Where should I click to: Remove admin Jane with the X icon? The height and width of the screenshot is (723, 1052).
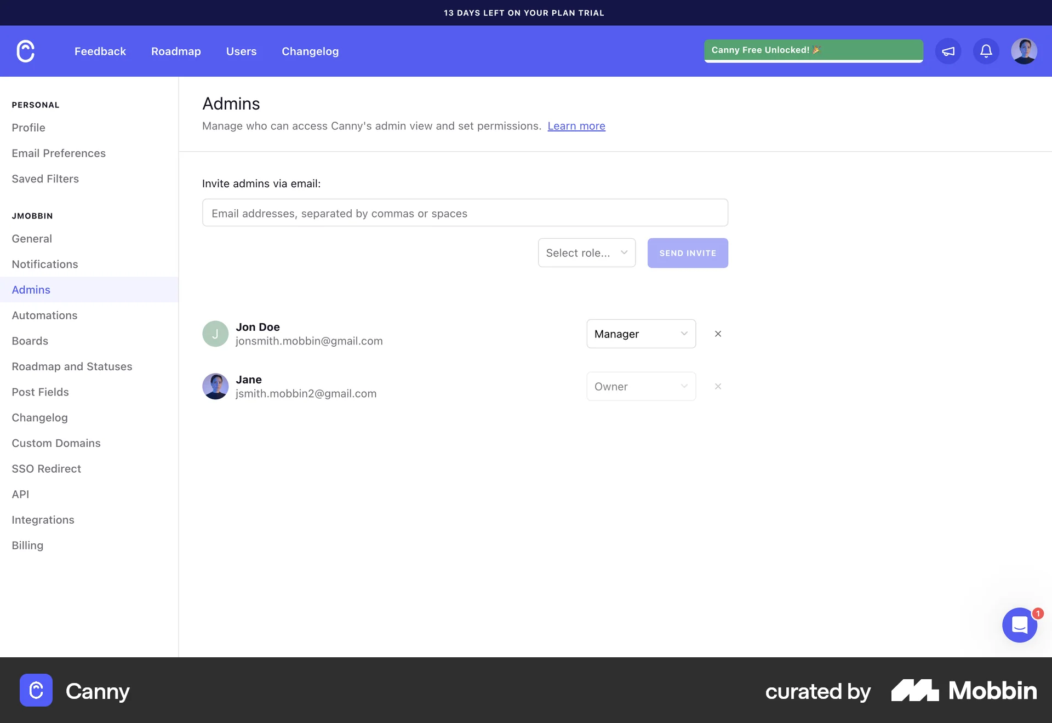pyautogui.click(x=718, y=386)
